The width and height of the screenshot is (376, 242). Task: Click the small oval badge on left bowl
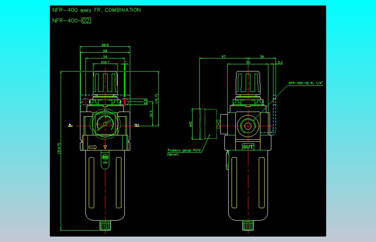[x=105, y=158]
